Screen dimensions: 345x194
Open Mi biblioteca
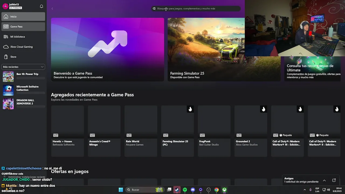[x=23, y=37]
